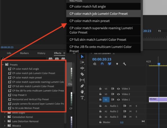Solo Audio 1 track
The width and height of the screenshot is (167, 128).
(136, 106)
